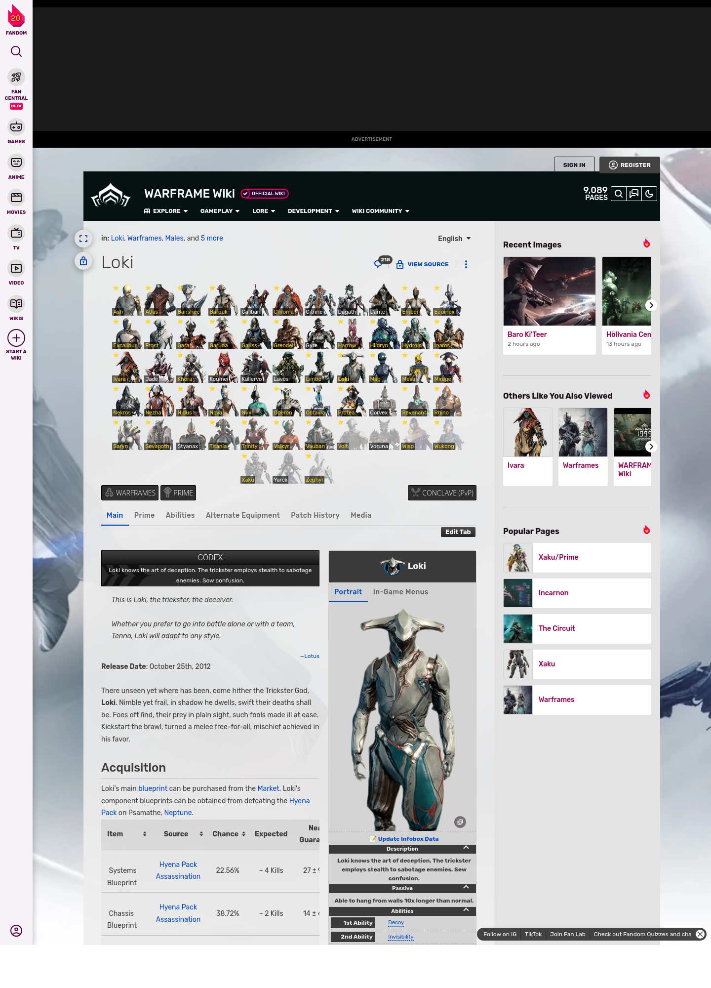Screen dimensions: 711x988
Task: Open the English language dropdown
Action: click(454, 239)
